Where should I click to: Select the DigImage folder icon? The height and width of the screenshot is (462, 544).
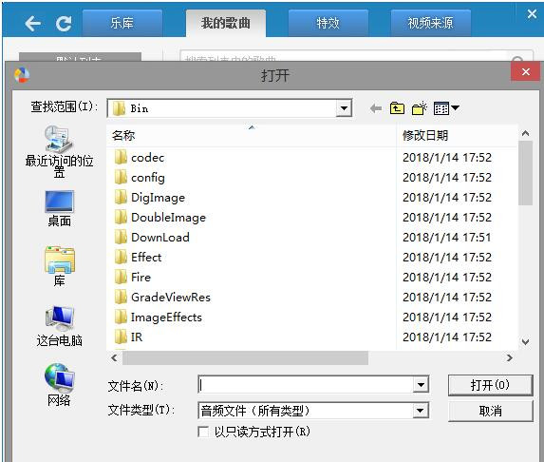pyautogui.click(x=121, y=198)
